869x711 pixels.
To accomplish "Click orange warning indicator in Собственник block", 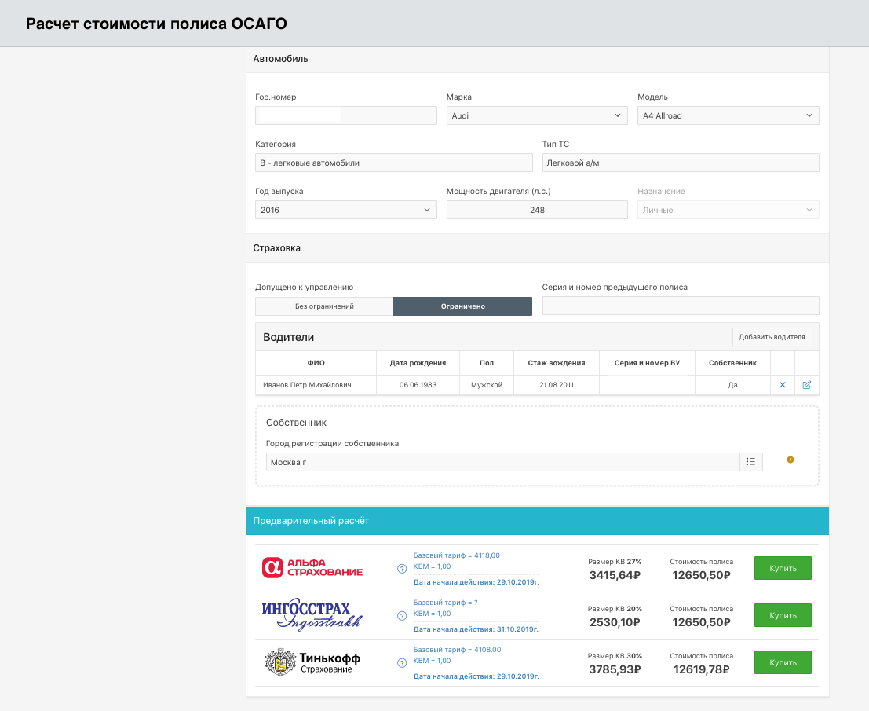I will coord(790,460).
